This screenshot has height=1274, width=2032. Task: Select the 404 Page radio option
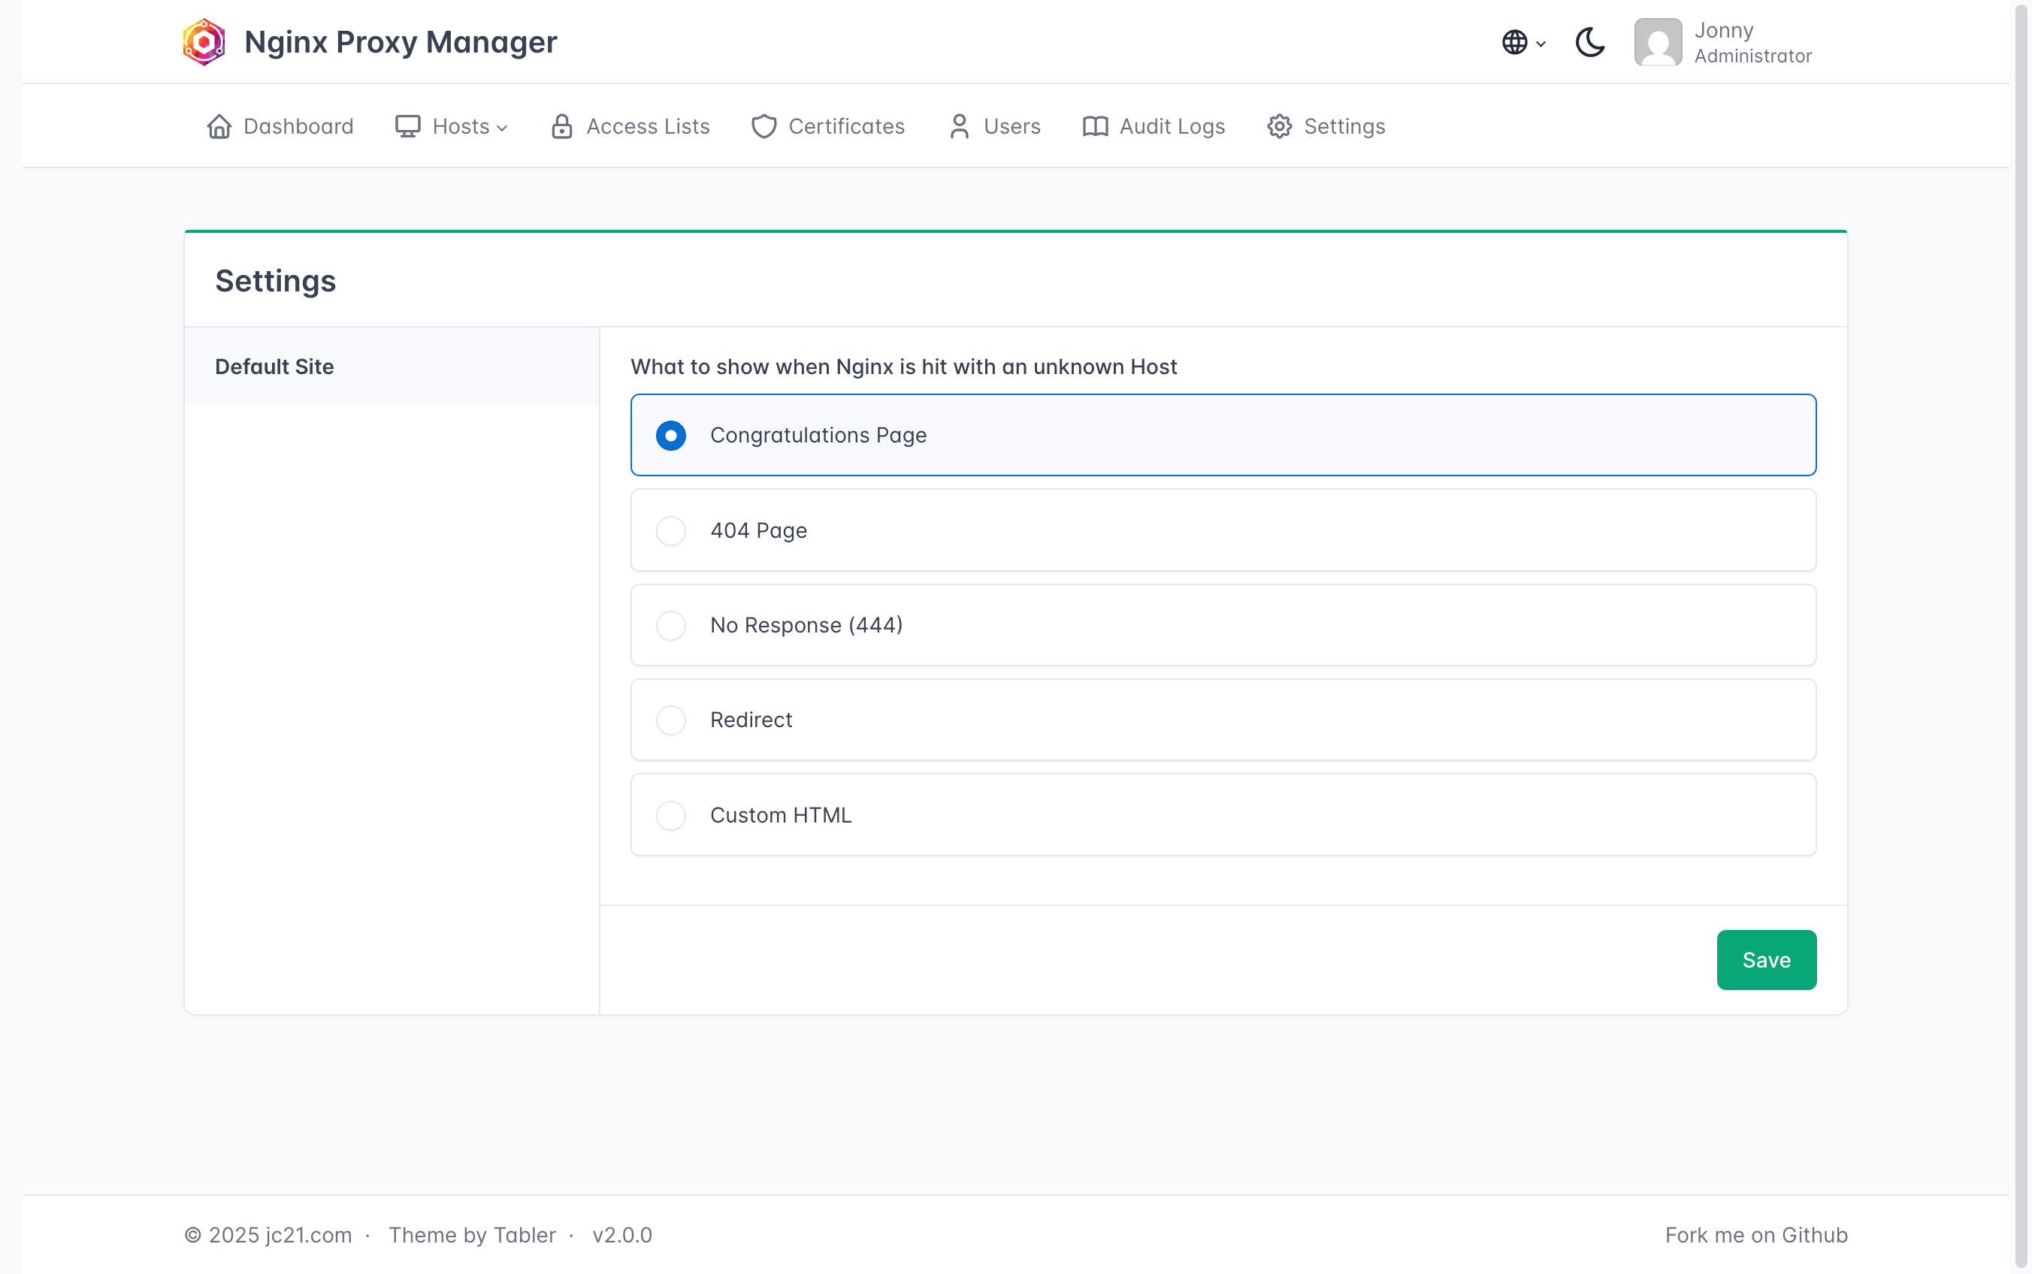tap(671, 531)
